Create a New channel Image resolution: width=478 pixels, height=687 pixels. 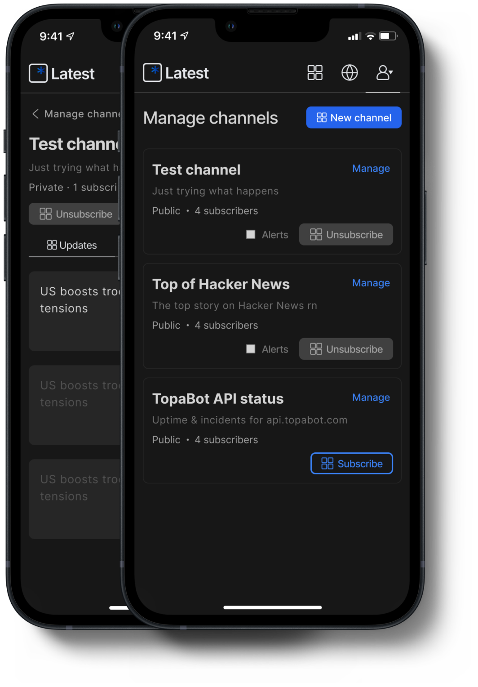coord(354,117)
